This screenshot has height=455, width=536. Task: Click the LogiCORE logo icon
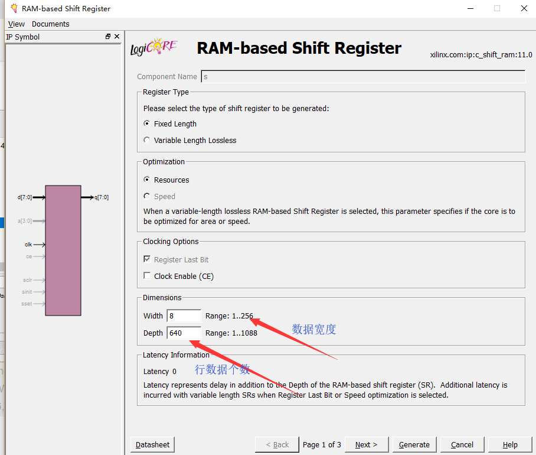tap(152, 47)
